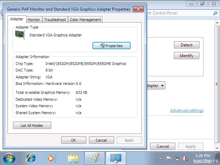Close the adapter properties dialog
Screen dimensions: 220x165
(x=138, y=9)
